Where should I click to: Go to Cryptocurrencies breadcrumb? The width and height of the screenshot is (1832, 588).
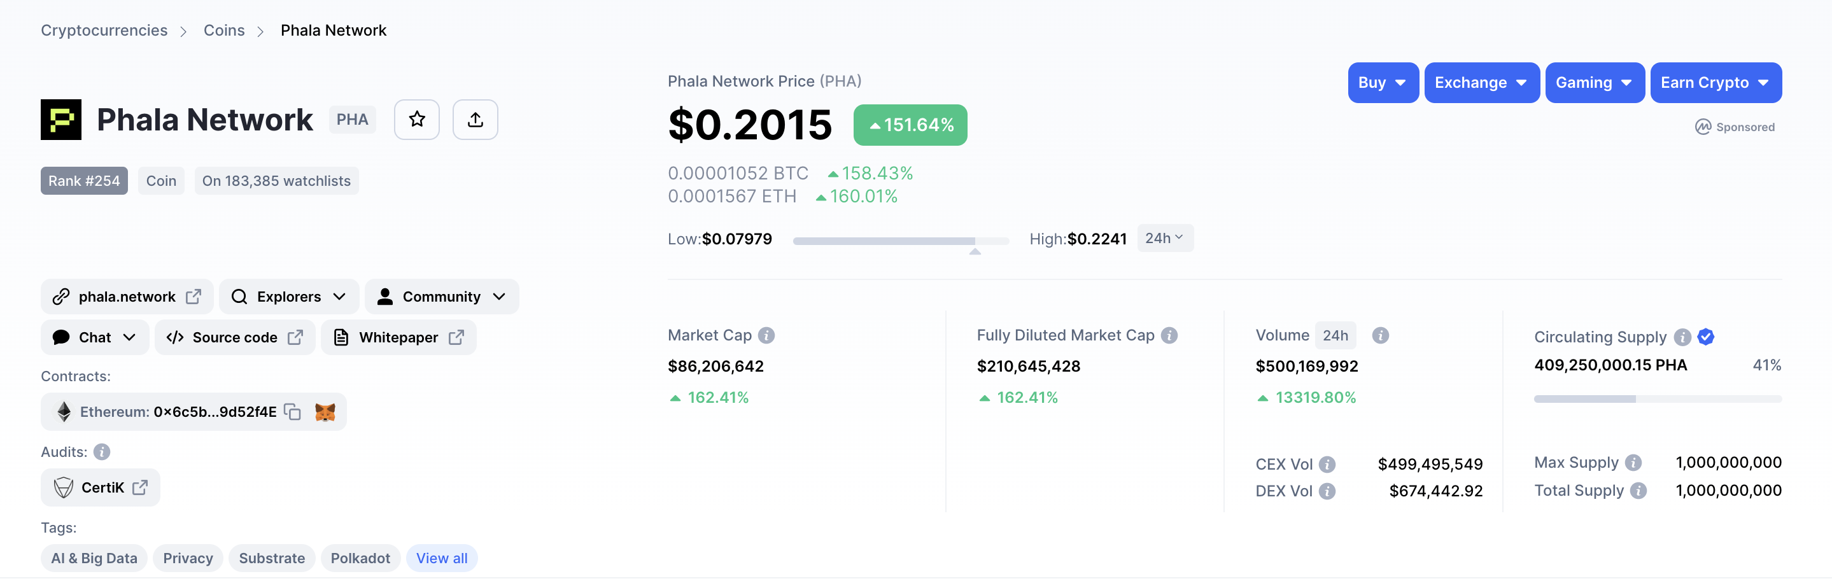104,31
